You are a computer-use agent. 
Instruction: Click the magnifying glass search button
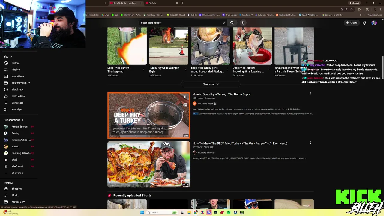pos(232,23)
